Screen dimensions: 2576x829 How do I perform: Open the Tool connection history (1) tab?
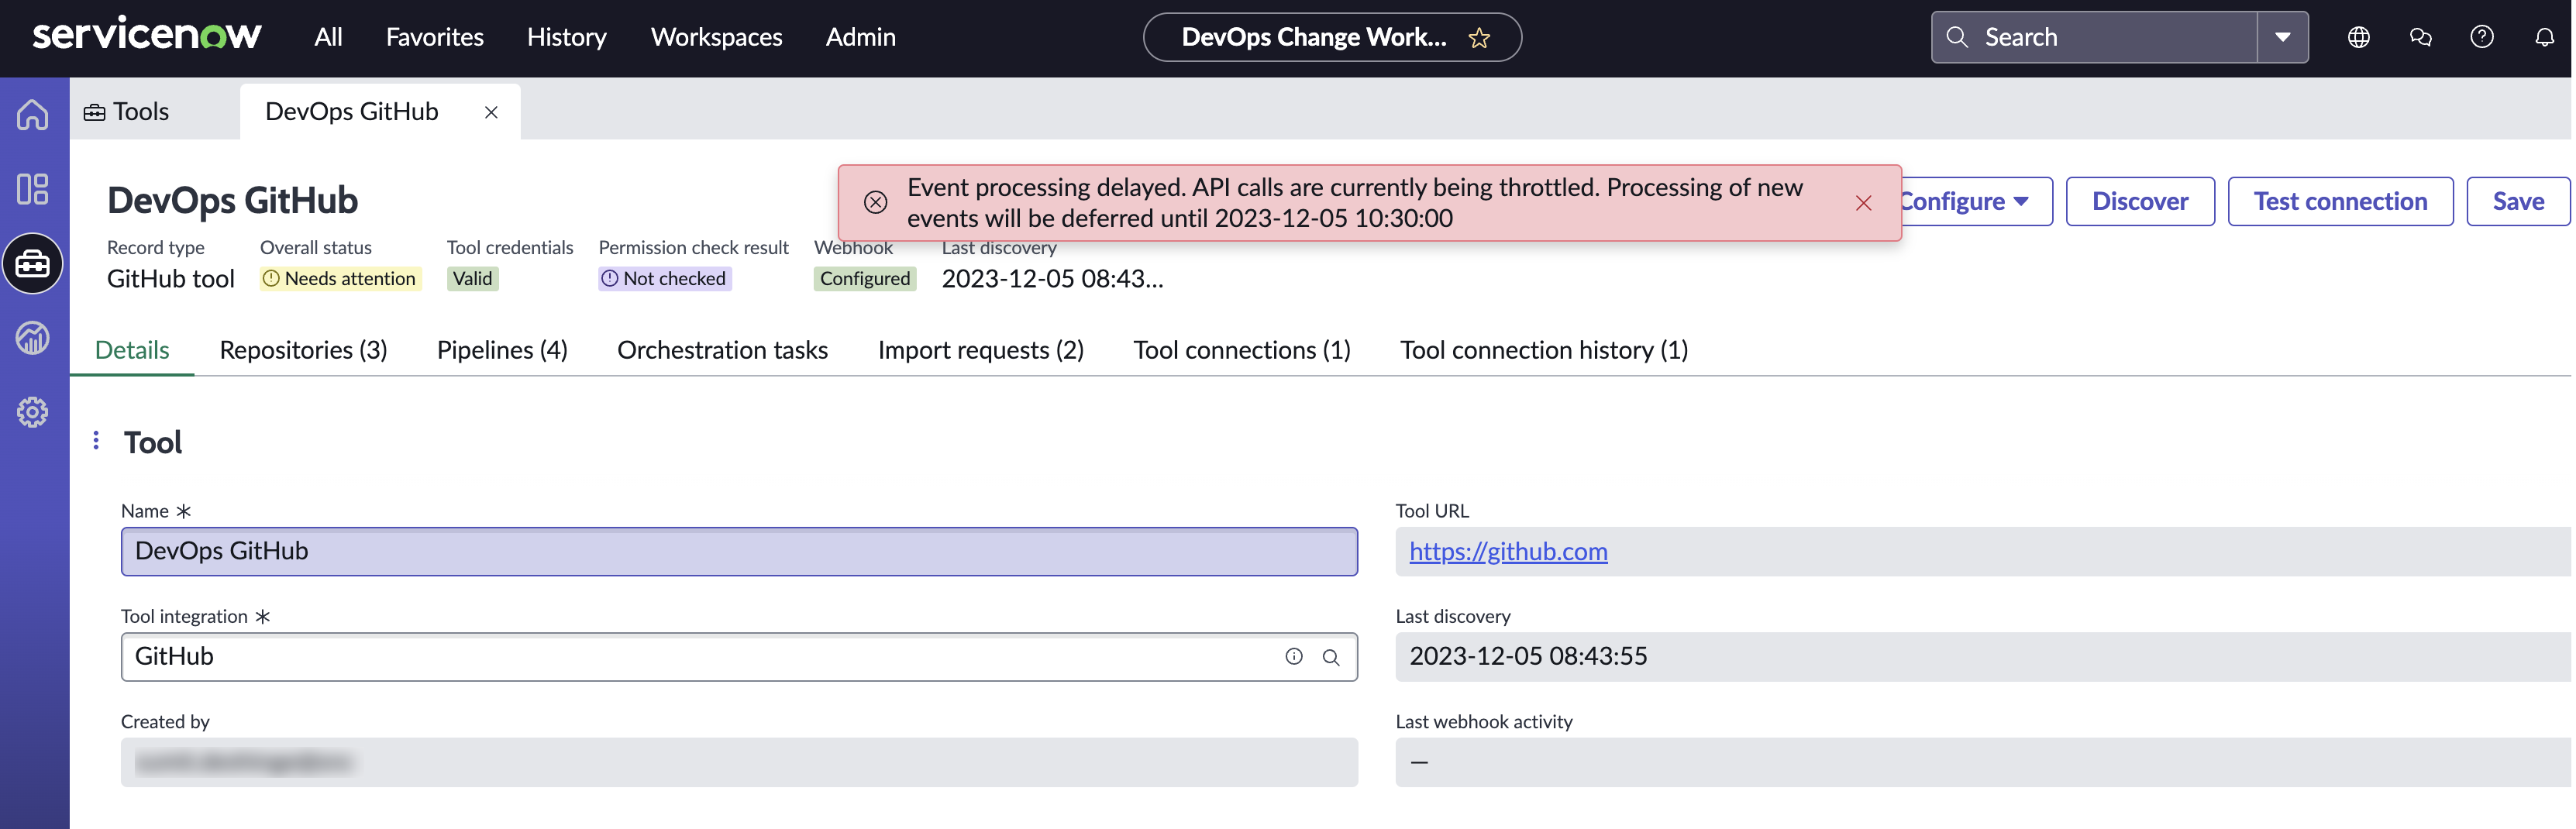(1544, 350)
